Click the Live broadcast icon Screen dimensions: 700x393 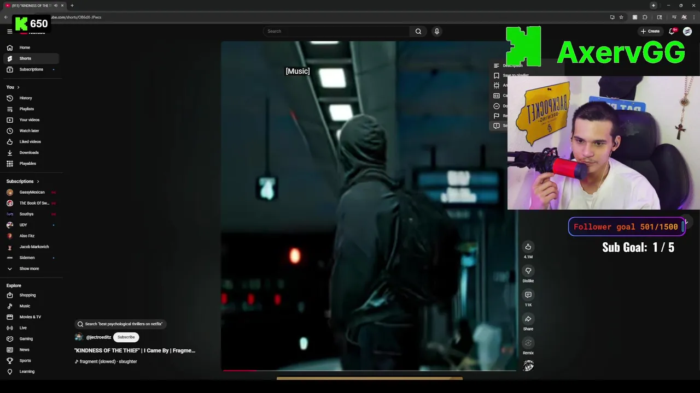pyautogui.click(x=10, y=328)
